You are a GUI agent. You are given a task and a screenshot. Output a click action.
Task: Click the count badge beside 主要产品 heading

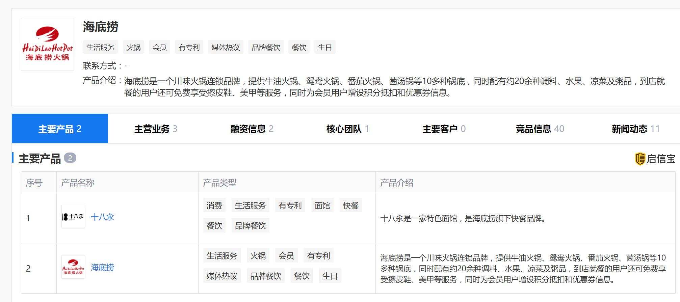click(70, 158)
